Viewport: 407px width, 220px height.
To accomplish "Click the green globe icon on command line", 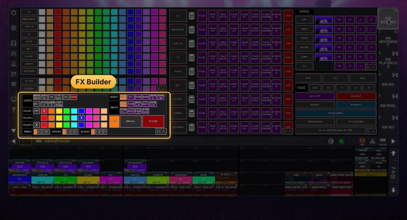I will [341, 141].
